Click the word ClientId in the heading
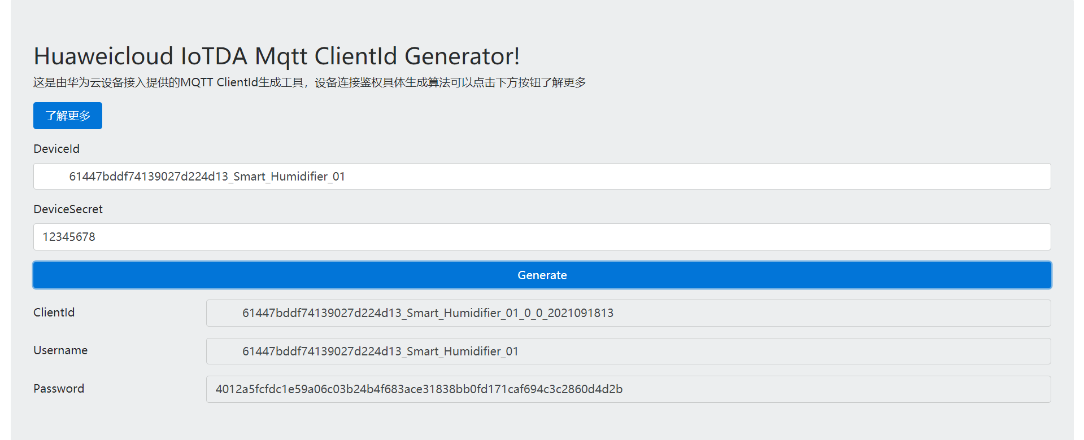1084x440 pixels. (x=356, y=56)
